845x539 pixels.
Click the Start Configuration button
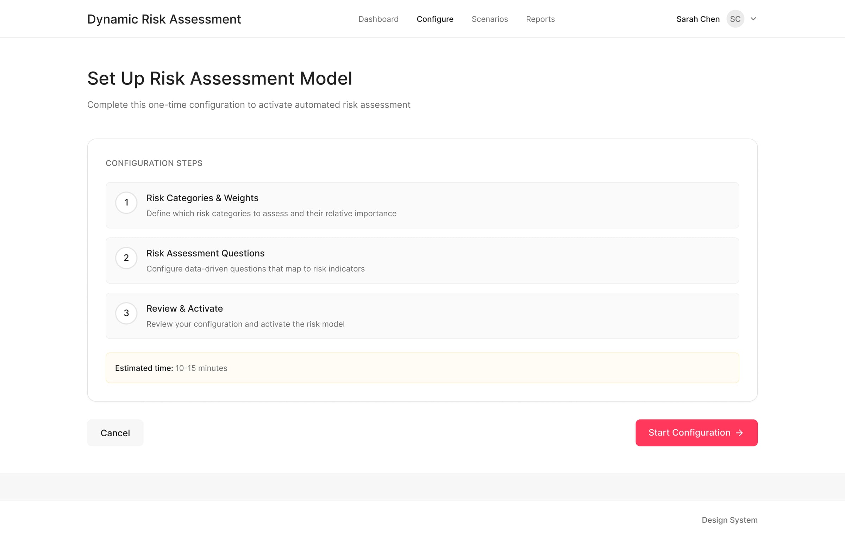coord(696,433)
